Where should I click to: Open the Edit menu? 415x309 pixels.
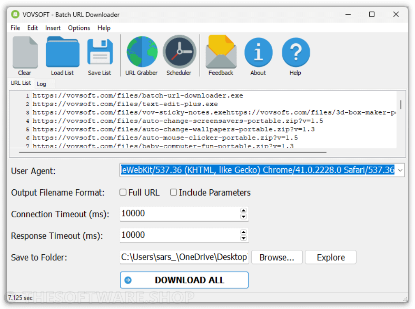pyautogui.click(x=32, y=28)
